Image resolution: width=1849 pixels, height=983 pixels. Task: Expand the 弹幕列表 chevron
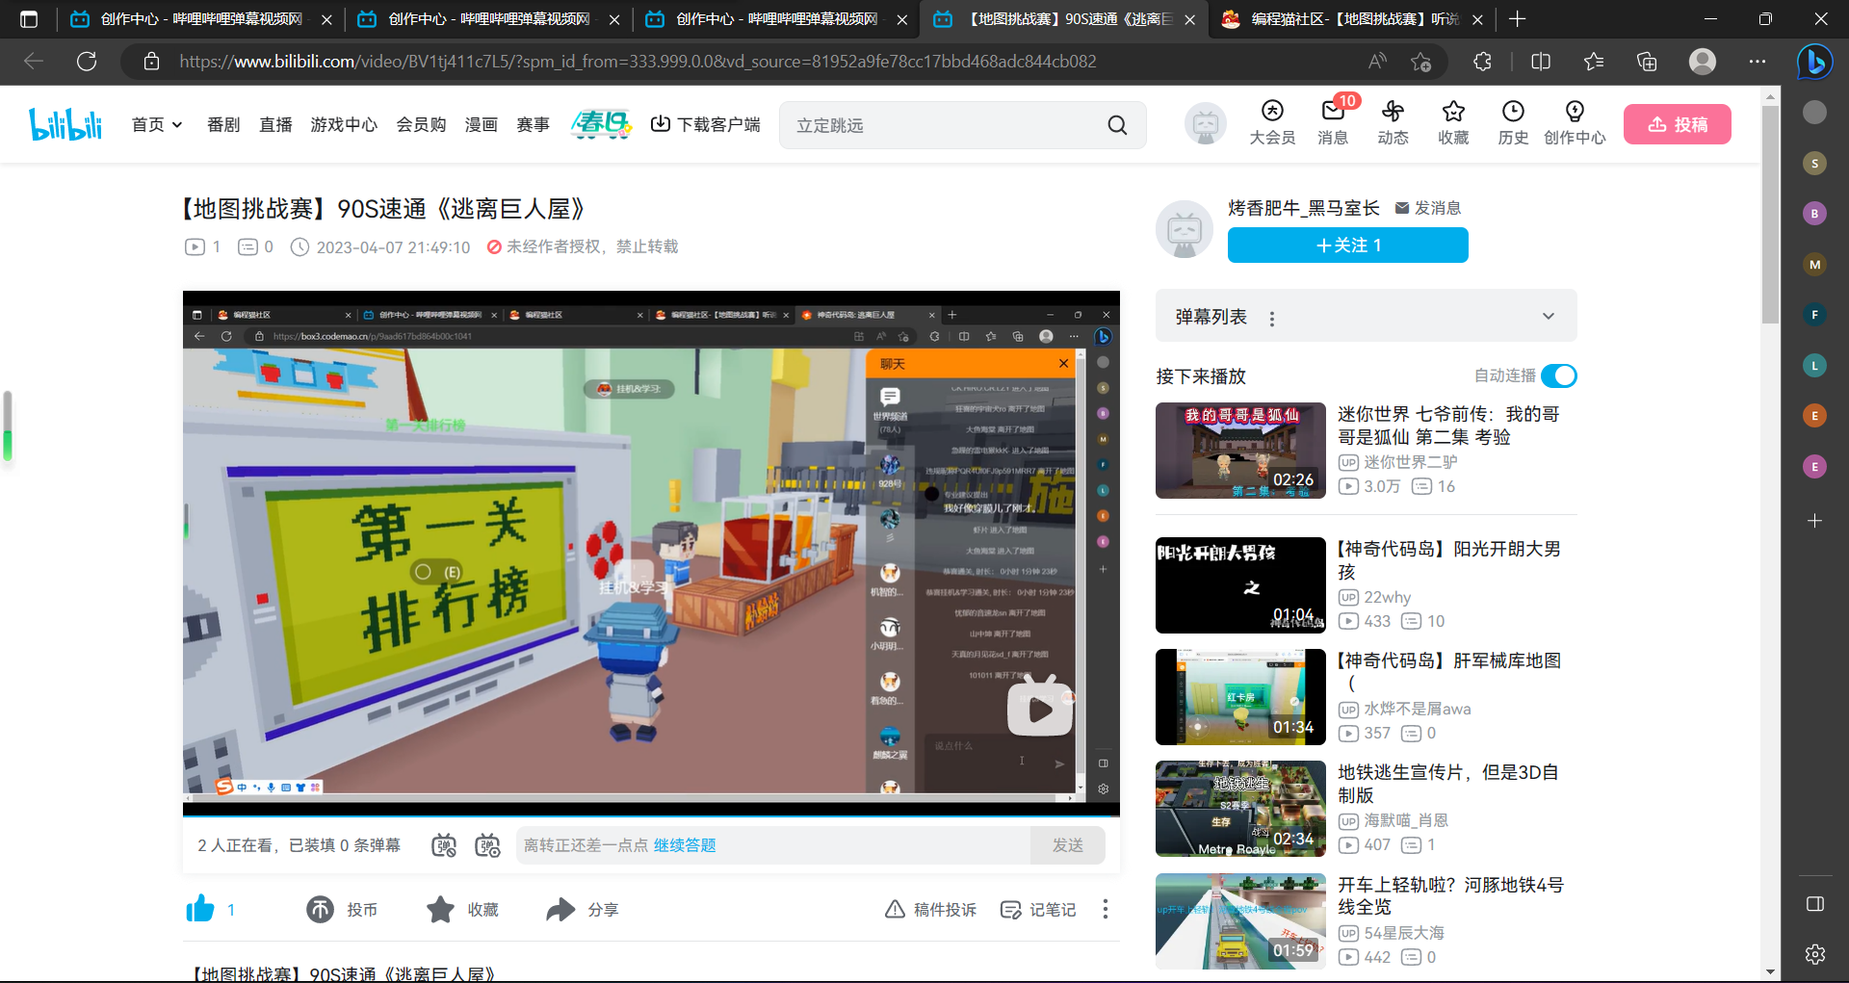1549,317
